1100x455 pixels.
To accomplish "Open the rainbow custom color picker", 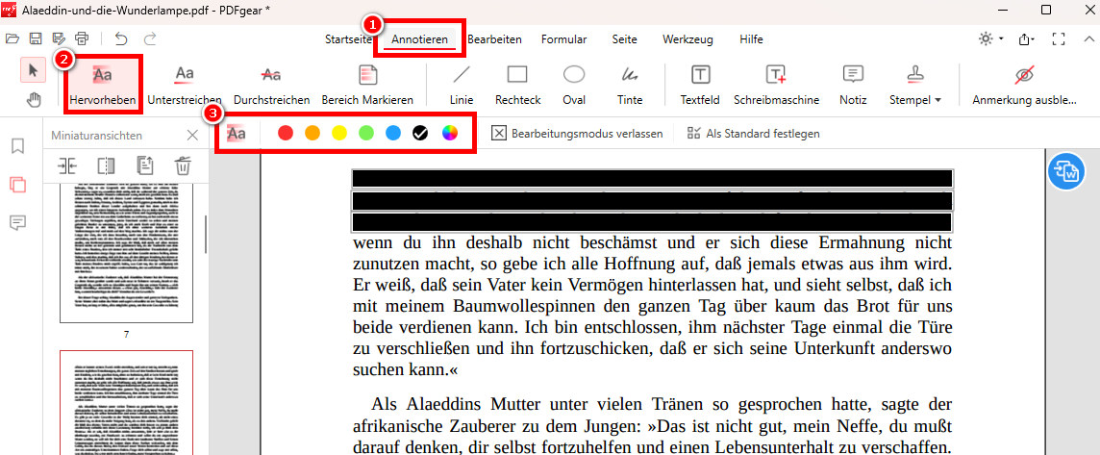I will point(450,133).
